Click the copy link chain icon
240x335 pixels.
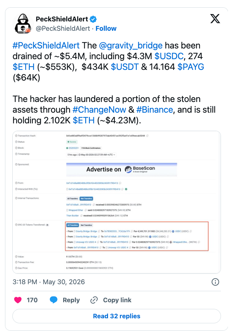pos(94,300)
